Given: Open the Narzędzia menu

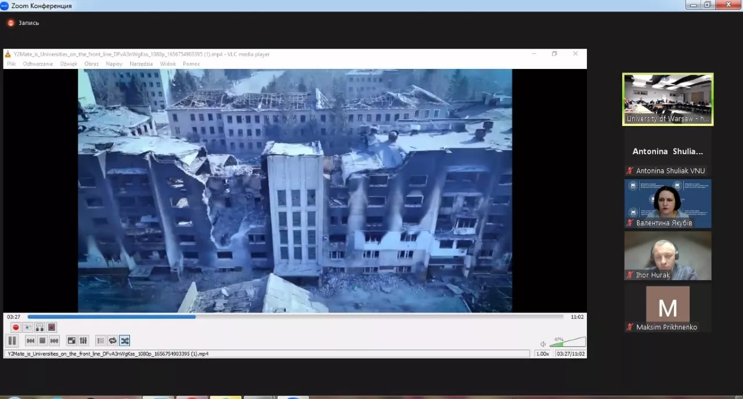Looking at the screenshot, I should point(141,64).
